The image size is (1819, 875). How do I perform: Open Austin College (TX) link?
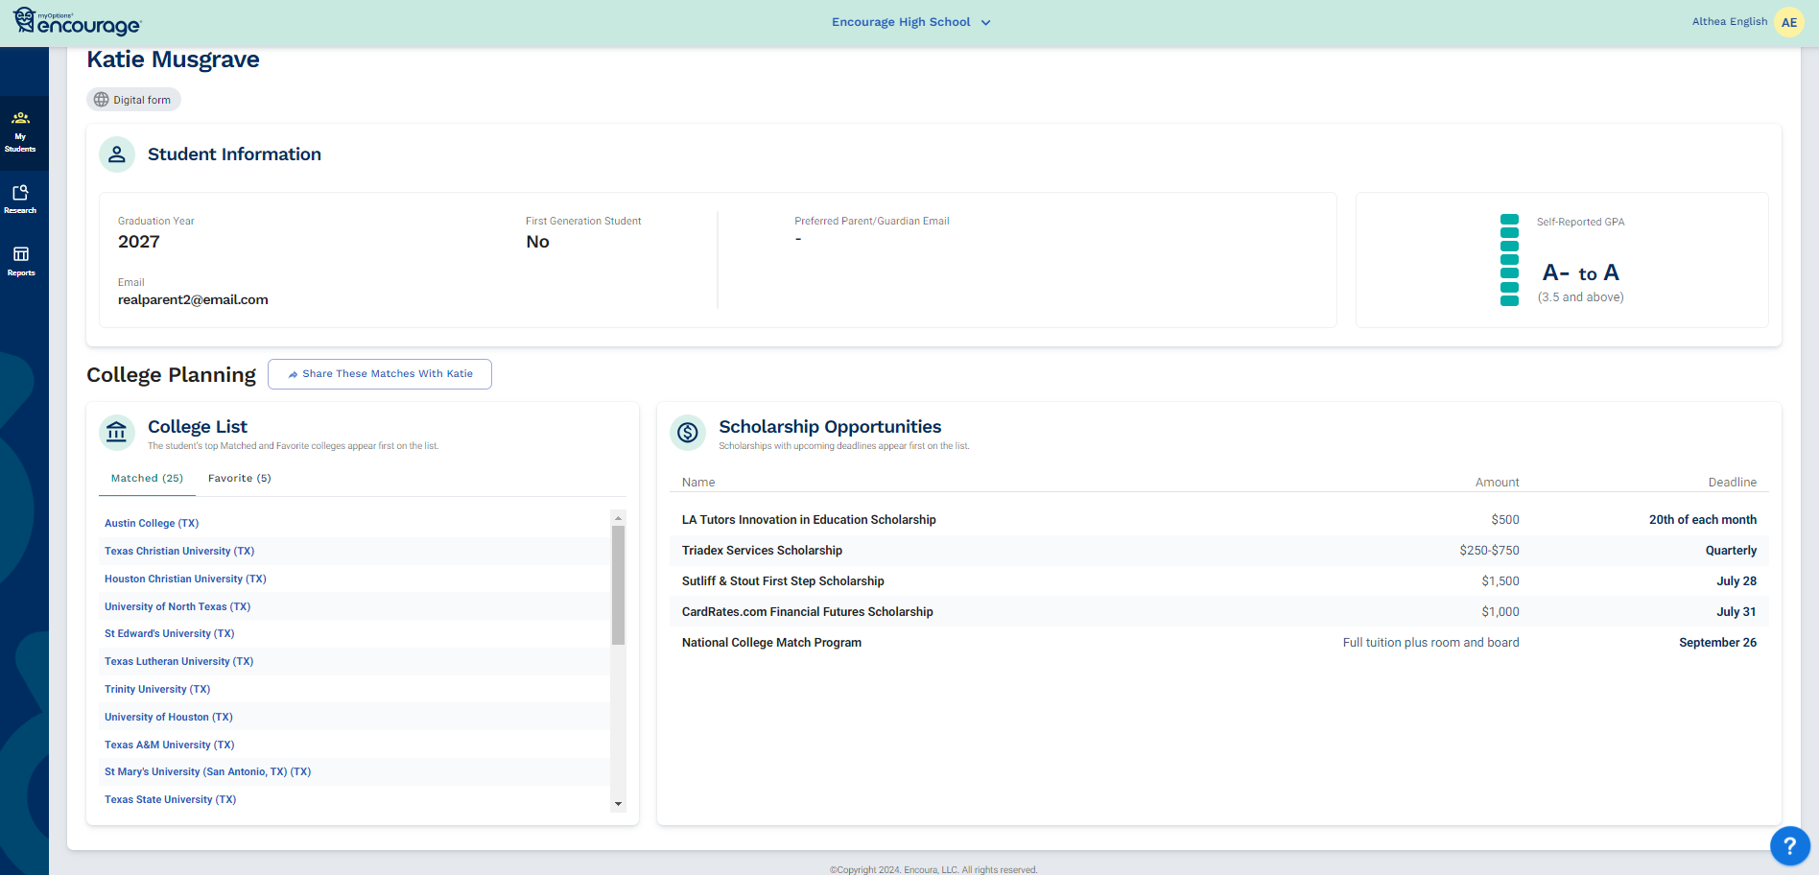click(152, 524)
